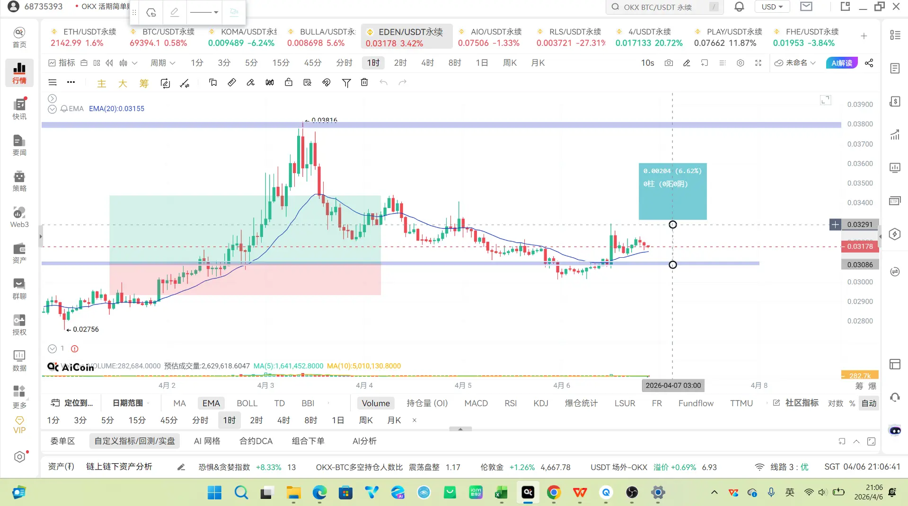Switch to the ETH/USDT永续 tab
This screenshot has width=908, height=506.
point(84,37)
